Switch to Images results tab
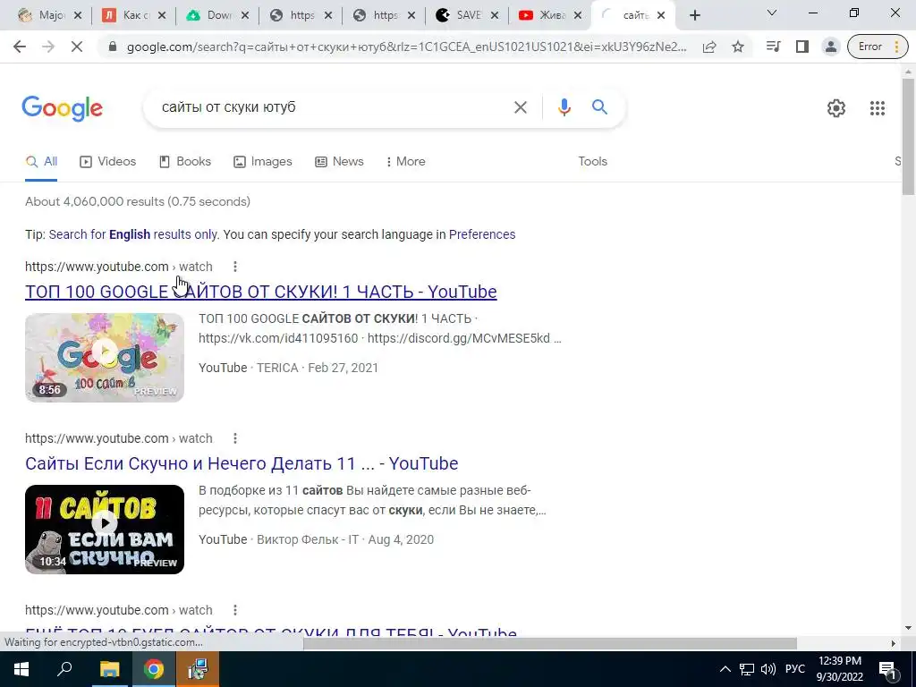 [262, 162]
